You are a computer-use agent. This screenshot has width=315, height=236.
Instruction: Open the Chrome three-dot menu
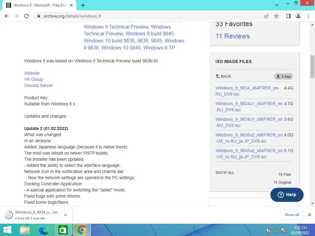(308, 16)
